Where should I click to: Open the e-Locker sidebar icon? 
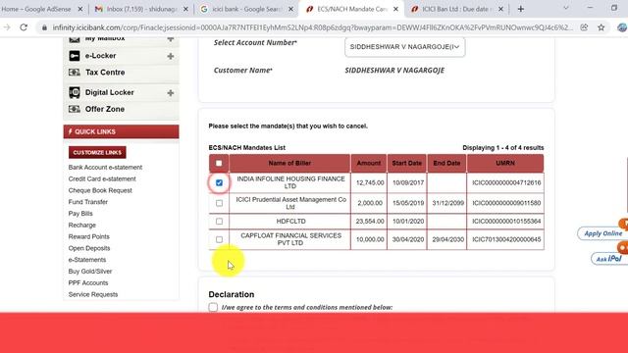click(x=75, y=56)
